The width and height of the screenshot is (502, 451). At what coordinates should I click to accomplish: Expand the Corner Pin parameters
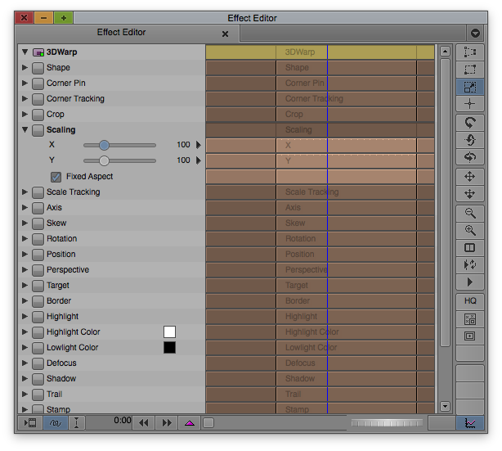(x=25, y=83)
